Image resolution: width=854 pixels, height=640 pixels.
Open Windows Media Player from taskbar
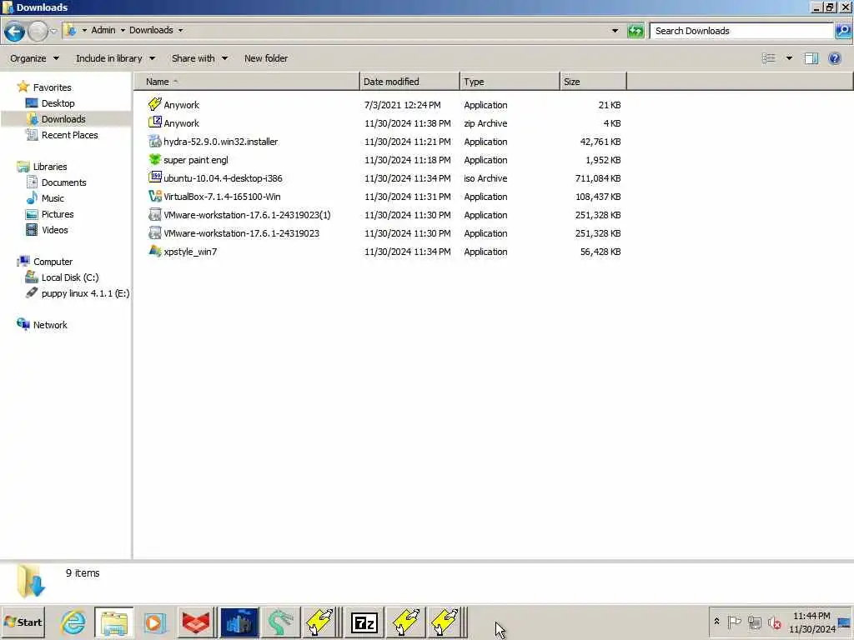tap(154, 622)
